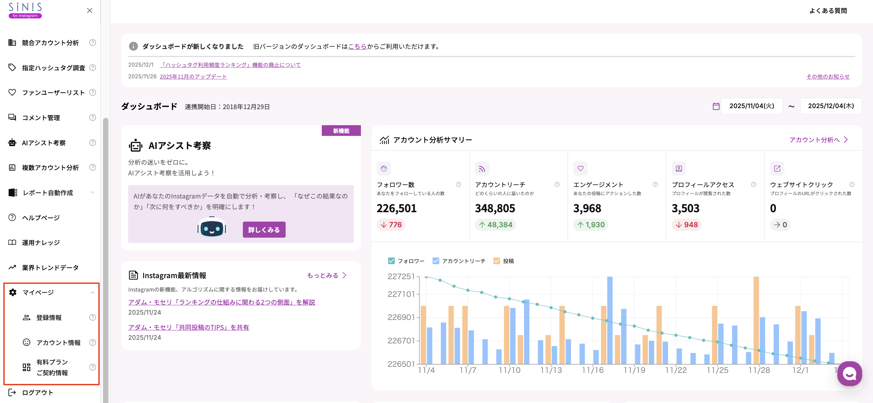The width and height of the screenshot is (873, 403).
Task: Open よくある質問 at top right
Action: point(828,10)
